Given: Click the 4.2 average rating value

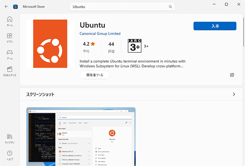Looking at the screenshot, I should pyautogui.click(x=86, y=44).
